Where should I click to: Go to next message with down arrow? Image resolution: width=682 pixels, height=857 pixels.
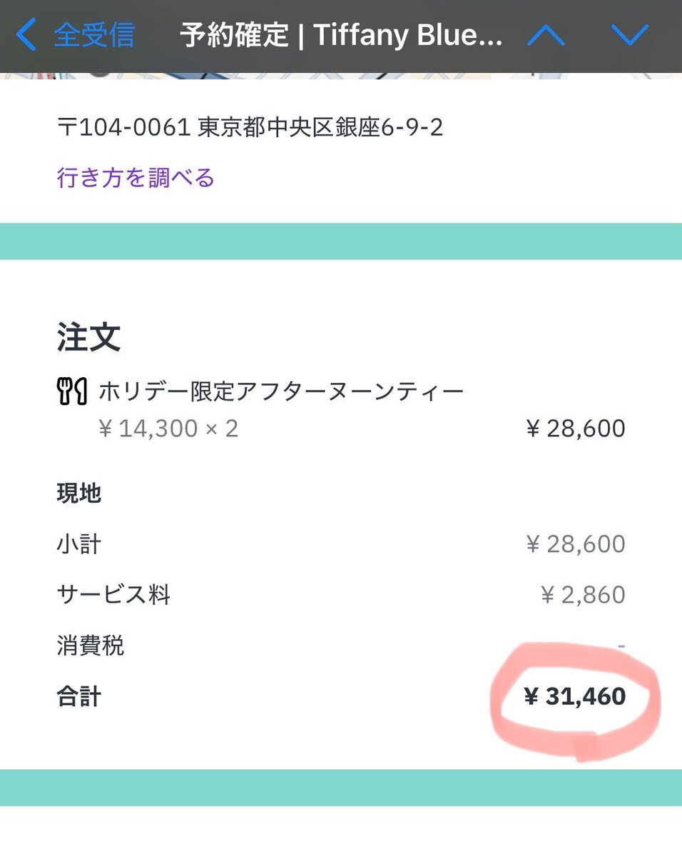tap(630, 35)
